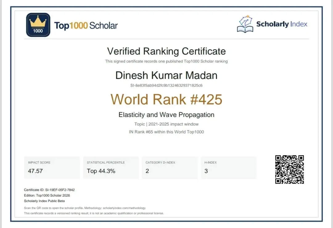Click the Impact Score 47.57 card

click(x=52, y=168)
